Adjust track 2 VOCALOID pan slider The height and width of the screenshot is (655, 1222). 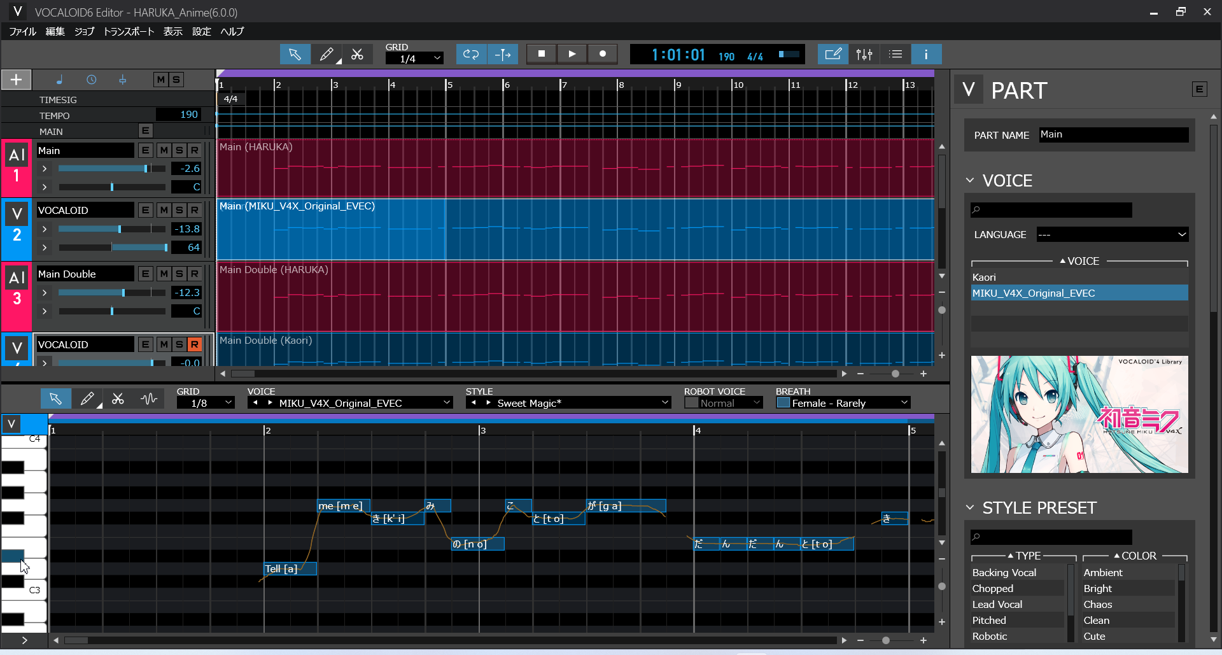111,248
